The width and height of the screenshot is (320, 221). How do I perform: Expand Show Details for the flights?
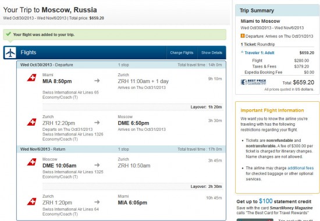tap(212, 53)
